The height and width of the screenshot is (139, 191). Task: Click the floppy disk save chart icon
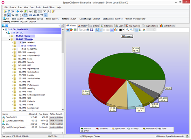(x=91, y=30)
